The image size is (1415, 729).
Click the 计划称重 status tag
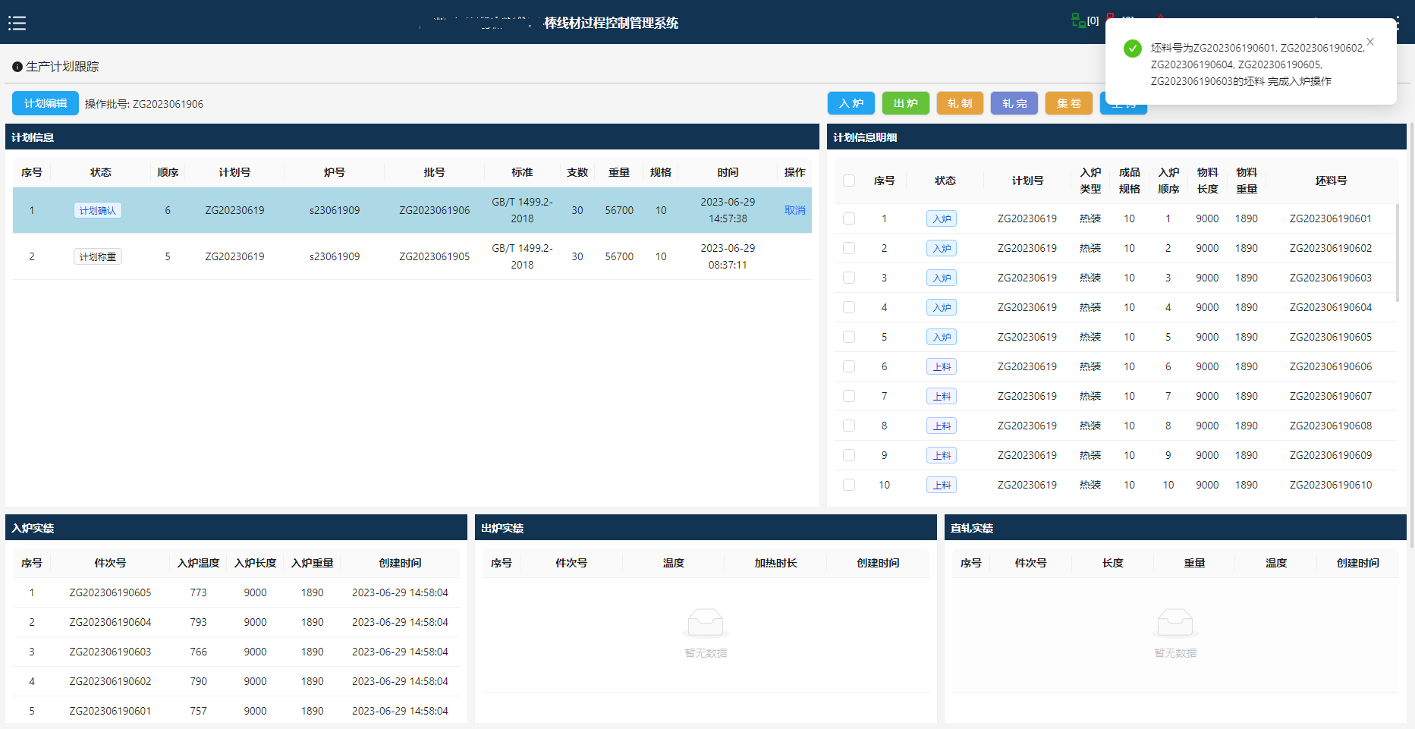click(x=98, y=256)
